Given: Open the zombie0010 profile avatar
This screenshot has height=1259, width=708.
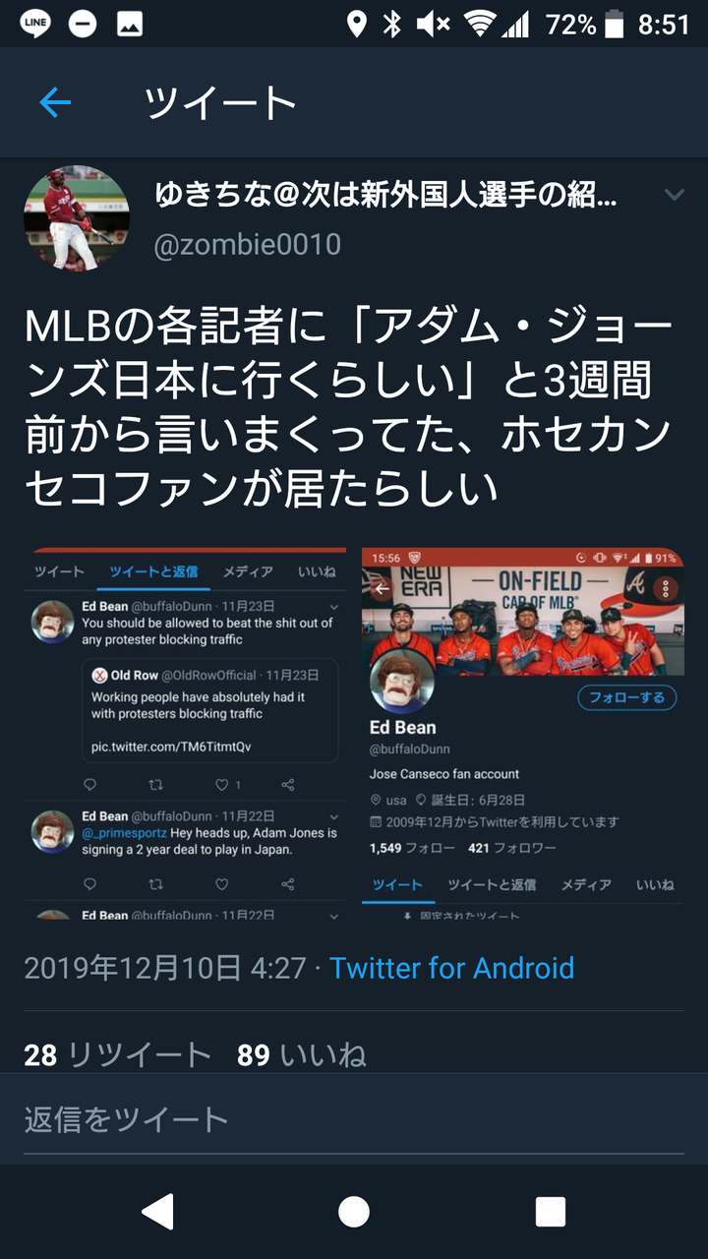Looking at the screenshot, I should tap(77, 218).
